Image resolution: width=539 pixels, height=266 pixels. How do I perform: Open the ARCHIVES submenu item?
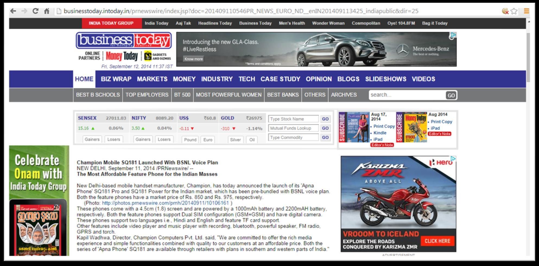[x=344, y=95]
